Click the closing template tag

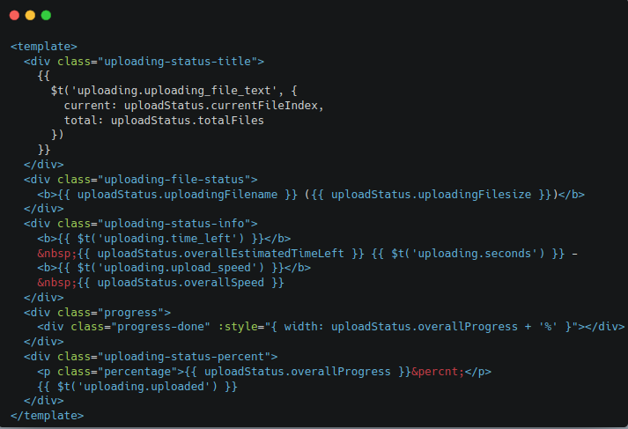(48, 416)
